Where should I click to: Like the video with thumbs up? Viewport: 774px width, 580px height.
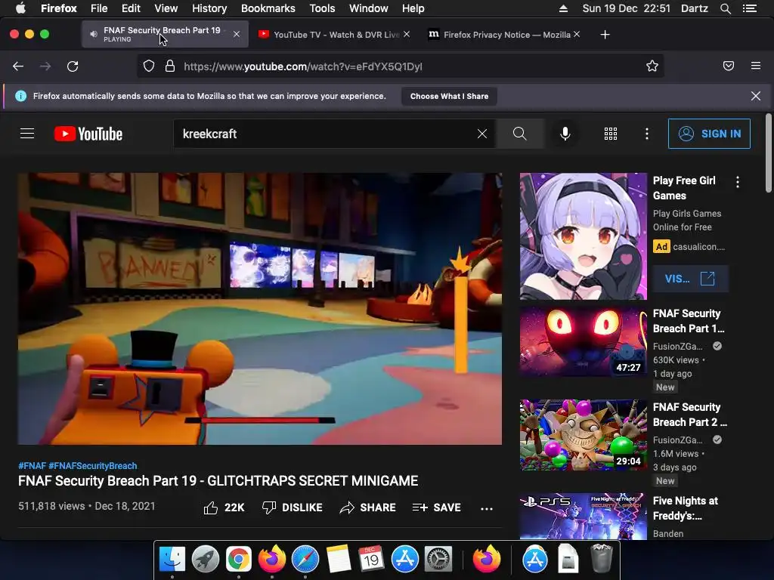click(224, 507)
